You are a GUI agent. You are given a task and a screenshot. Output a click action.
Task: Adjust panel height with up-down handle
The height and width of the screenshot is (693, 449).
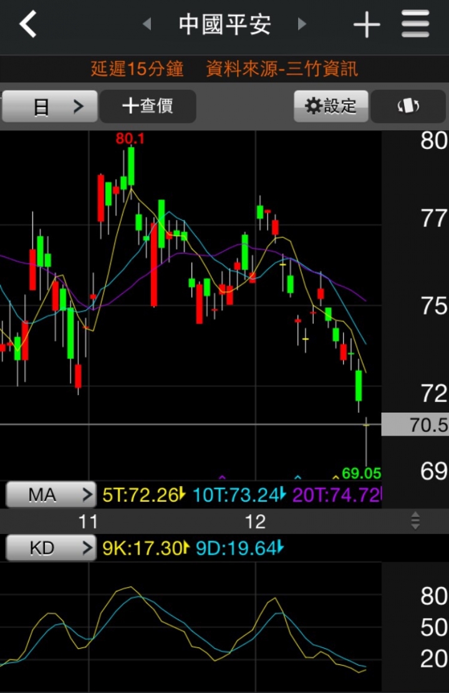pos(415,520)
